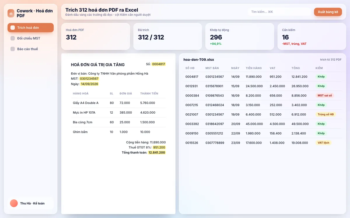Select the Hoá đơn PDF 312 summary card
The width and height of the screenshot is (350, 218).
(x=95, y=36)
